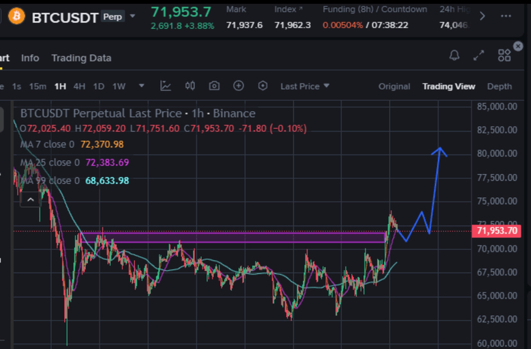Open the price alert bell icon

click(454, 55)
